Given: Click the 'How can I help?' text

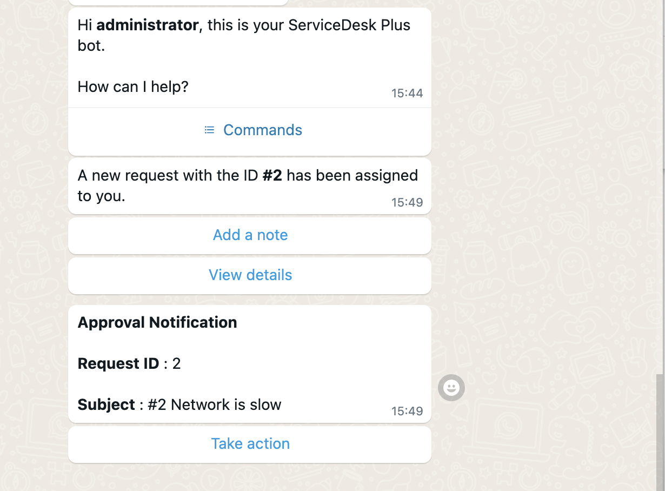Looking at the screenshot, I should pyautogui.click(x=133, y=87).
